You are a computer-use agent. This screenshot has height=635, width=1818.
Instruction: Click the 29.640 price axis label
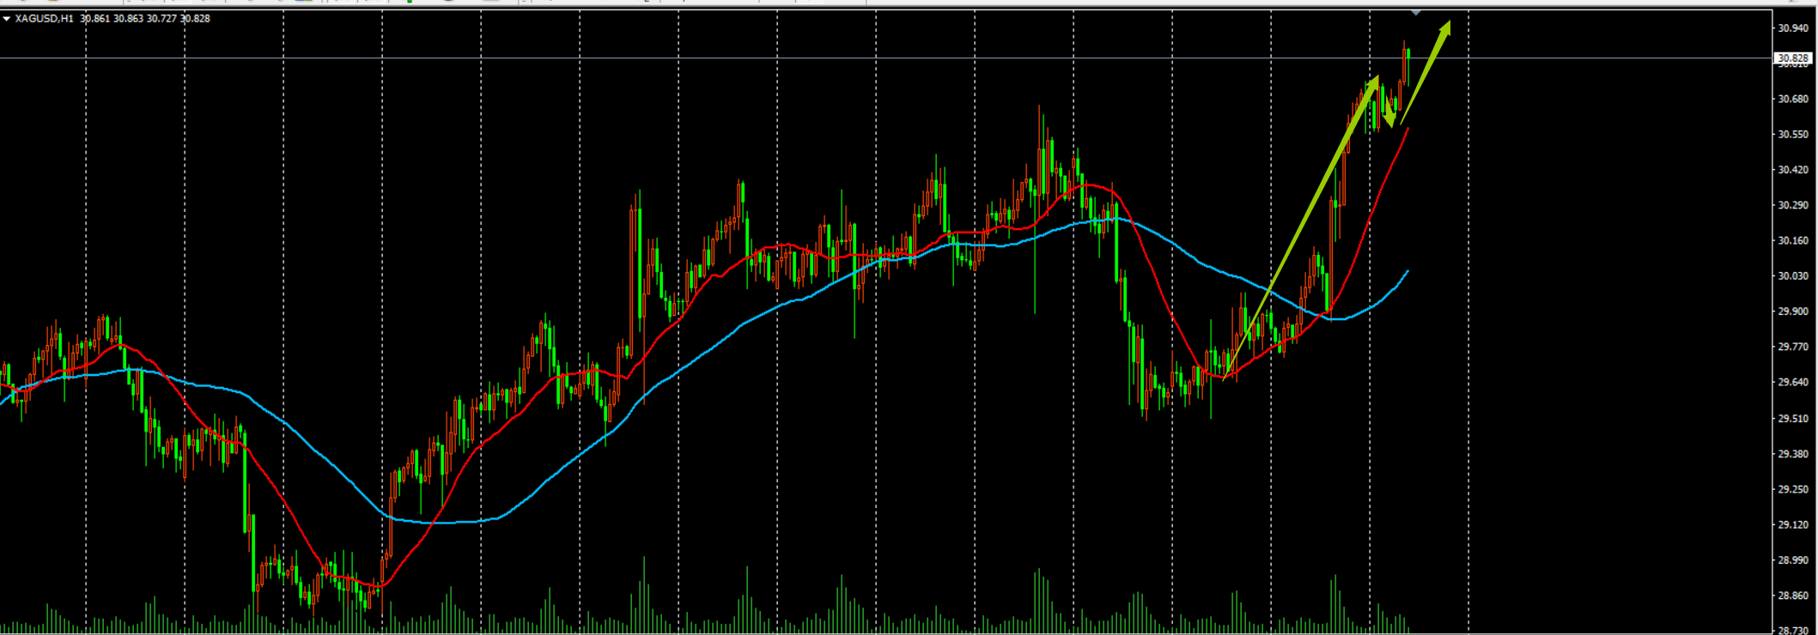coord(1793,383)
